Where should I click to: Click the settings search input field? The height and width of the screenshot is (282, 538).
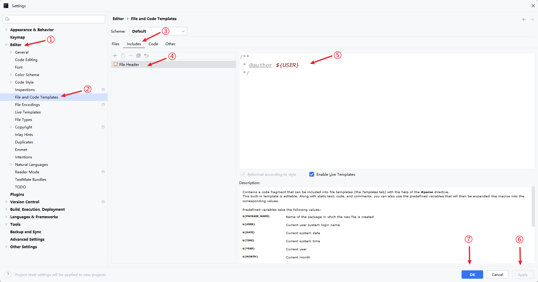(54, 19)
